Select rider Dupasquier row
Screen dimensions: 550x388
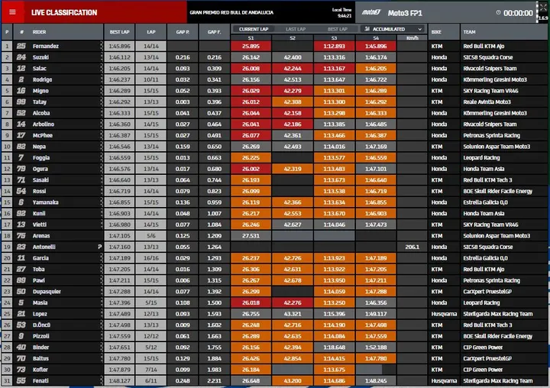coord(275,292)
